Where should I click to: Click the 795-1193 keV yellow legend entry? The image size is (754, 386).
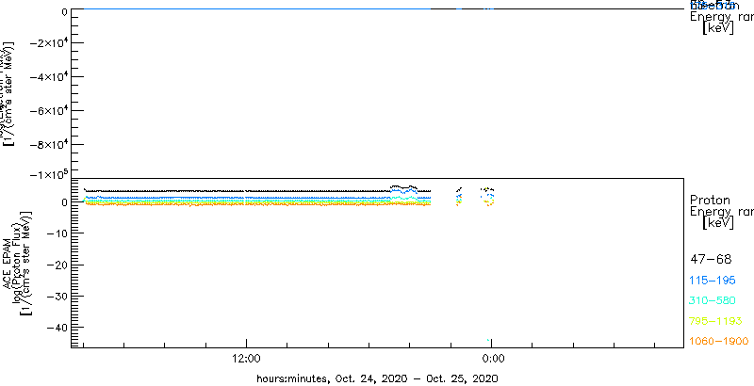coord(716,321)
